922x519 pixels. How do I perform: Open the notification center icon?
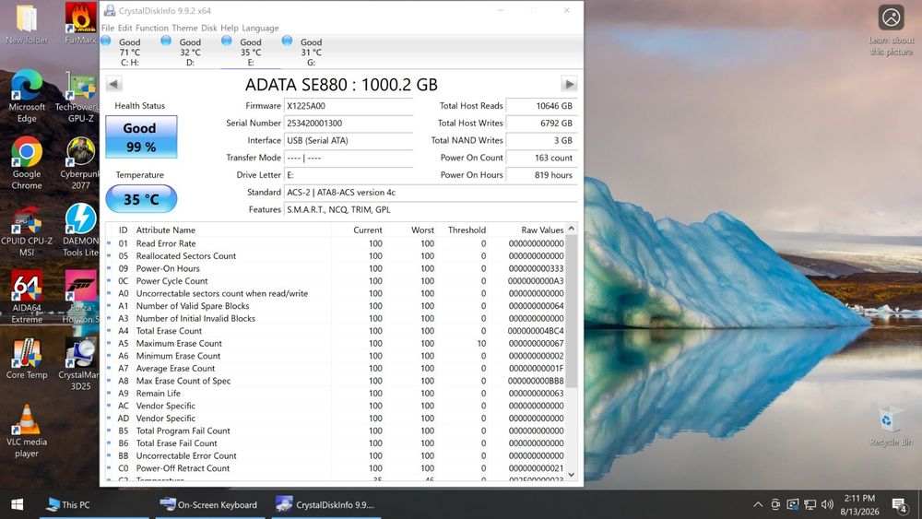(899, 504)
